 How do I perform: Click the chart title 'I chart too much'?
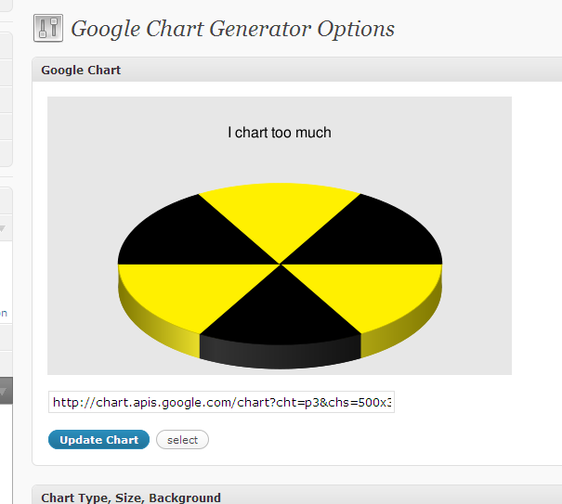point(280,133)
